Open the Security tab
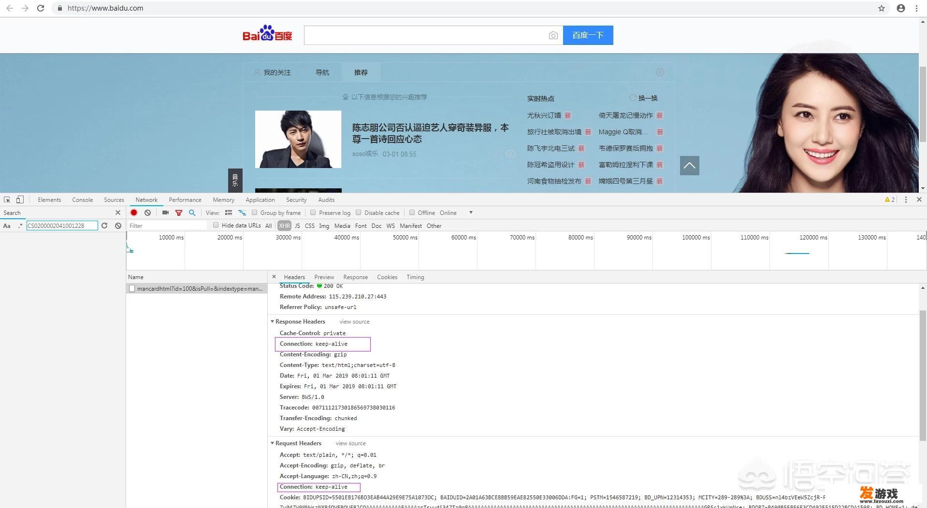The height and width of the screenshot is (508, 927). [x=296, y=199]
